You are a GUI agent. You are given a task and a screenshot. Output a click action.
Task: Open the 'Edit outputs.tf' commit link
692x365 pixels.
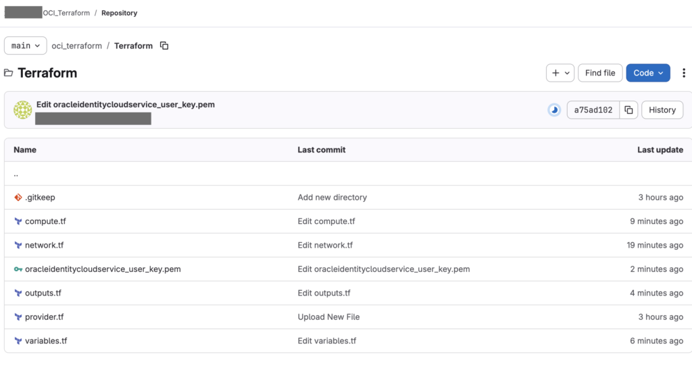click(324, 293)
